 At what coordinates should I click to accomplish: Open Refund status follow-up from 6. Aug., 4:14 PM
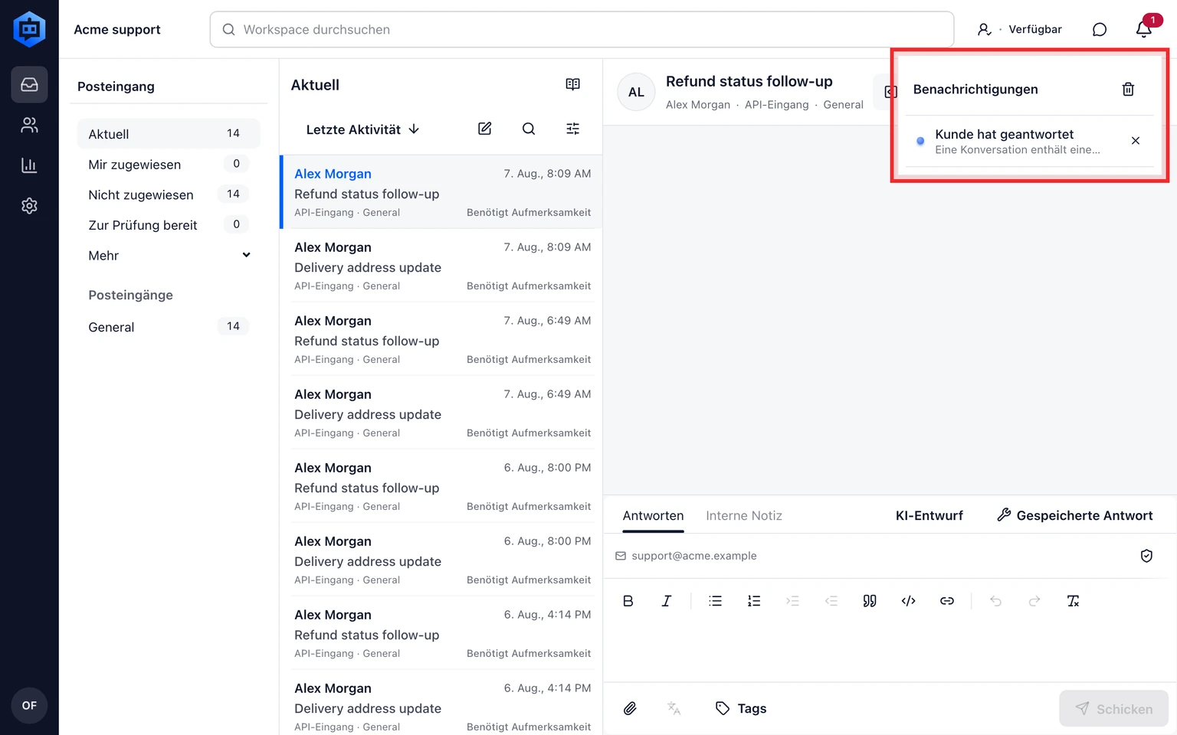[441, 633]
